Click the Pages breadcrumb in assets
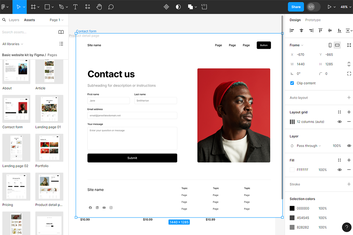Viewport: 353px width, 235px height. pyautogui.click(x=52, y=55)
